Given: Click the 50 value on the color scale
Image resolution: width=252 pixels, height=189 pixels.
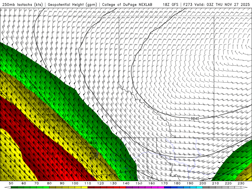Looking at the screenshot, I should point(11,183).
